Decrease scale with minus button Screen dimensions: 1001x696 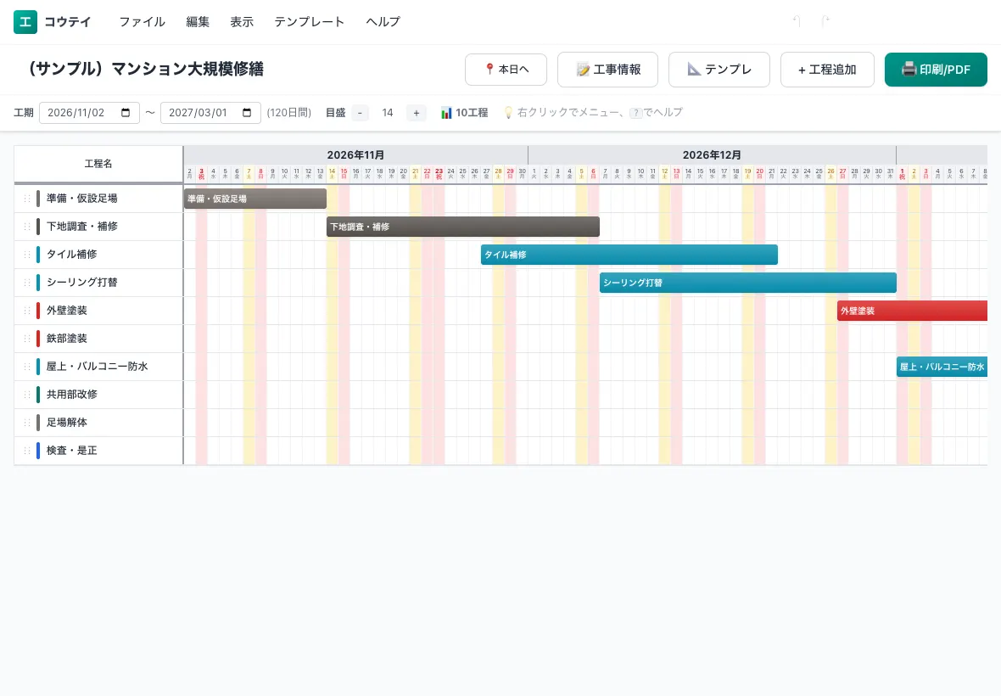coord(360,112)
